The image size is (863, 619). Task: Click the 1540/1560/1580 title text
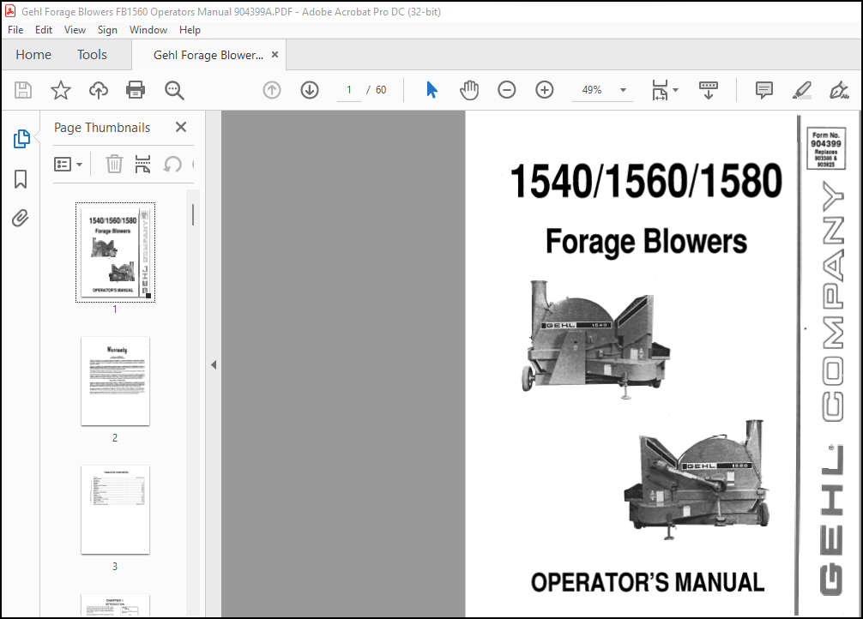point(646,181)
